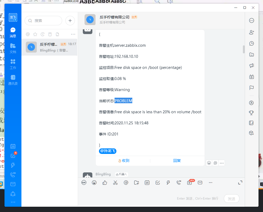Insert an @ mention from the input toolbar
The image size is (263, 212).
[x=126, y=182]
